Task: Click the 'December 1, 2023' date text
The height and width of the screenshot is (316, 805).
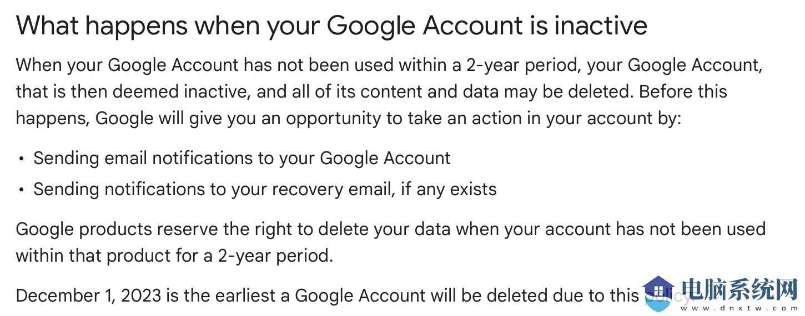Action: [88, 296]
